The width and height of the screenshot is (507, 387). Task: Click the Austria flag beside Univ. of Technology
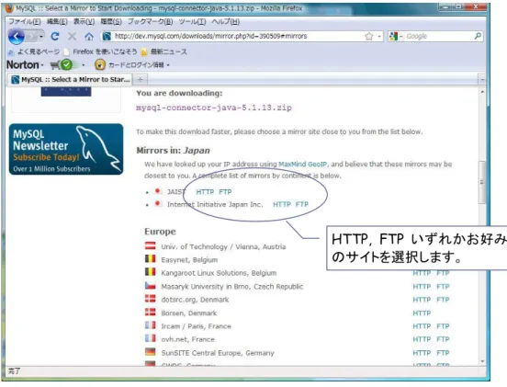point(150,245)
